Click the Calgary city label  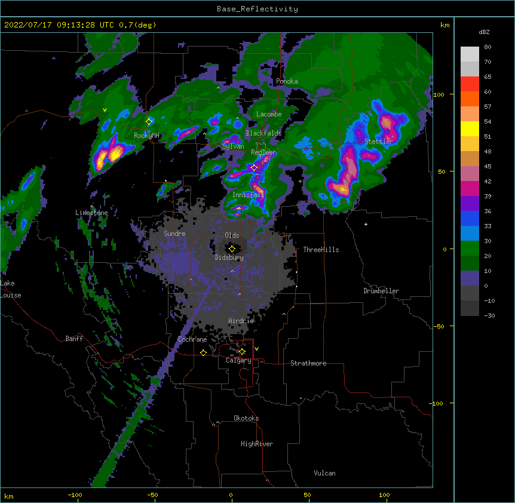tap(238, 360)
